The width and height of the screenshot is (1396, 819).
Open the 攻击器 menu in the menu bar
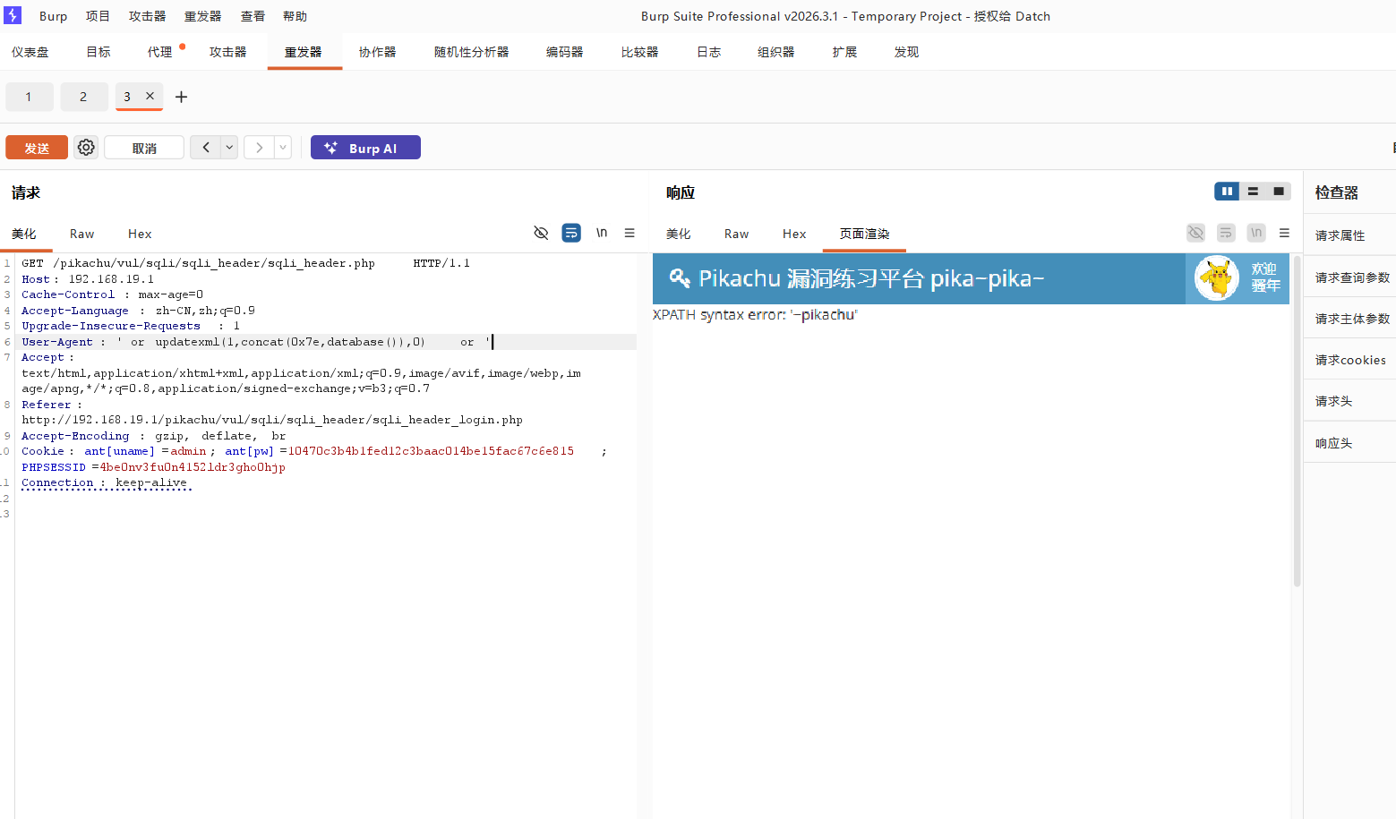[x=147, y=16]
